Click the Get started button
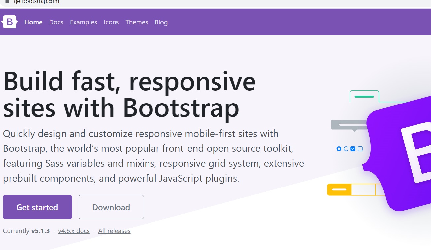The width and height of the screenshot is (431, 250). [x=37, y=207]
